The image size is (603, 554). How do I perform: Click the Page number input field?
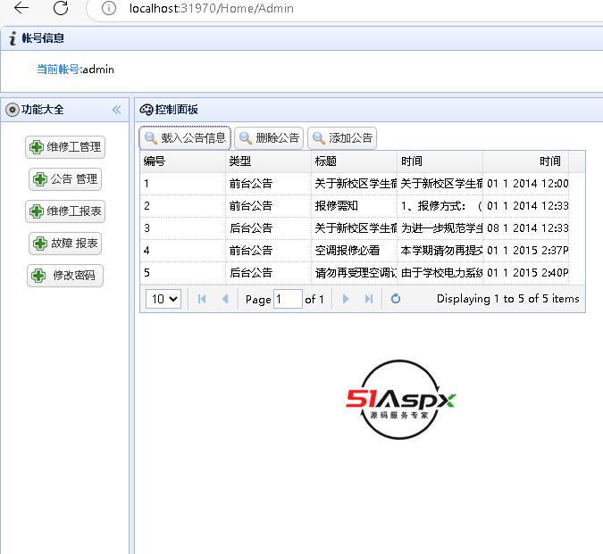288,299
